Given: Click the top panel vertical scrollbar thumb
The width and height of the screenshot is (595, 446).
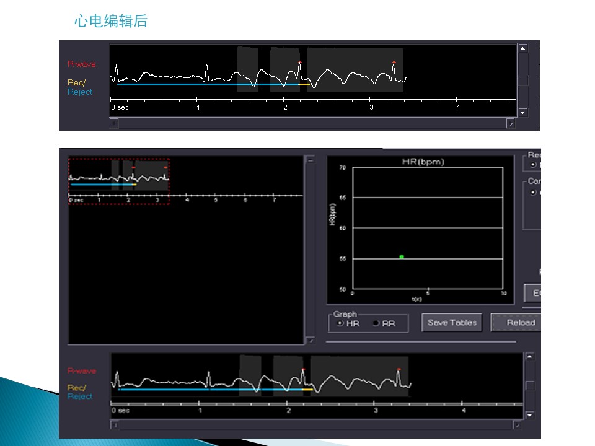Looking at the screenshot, I should [x=523, y=80].
